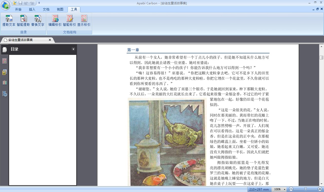Screen dimensions: 324x192
Task: Click the vertical scrollbar thumb
Action: pos(321,58)
